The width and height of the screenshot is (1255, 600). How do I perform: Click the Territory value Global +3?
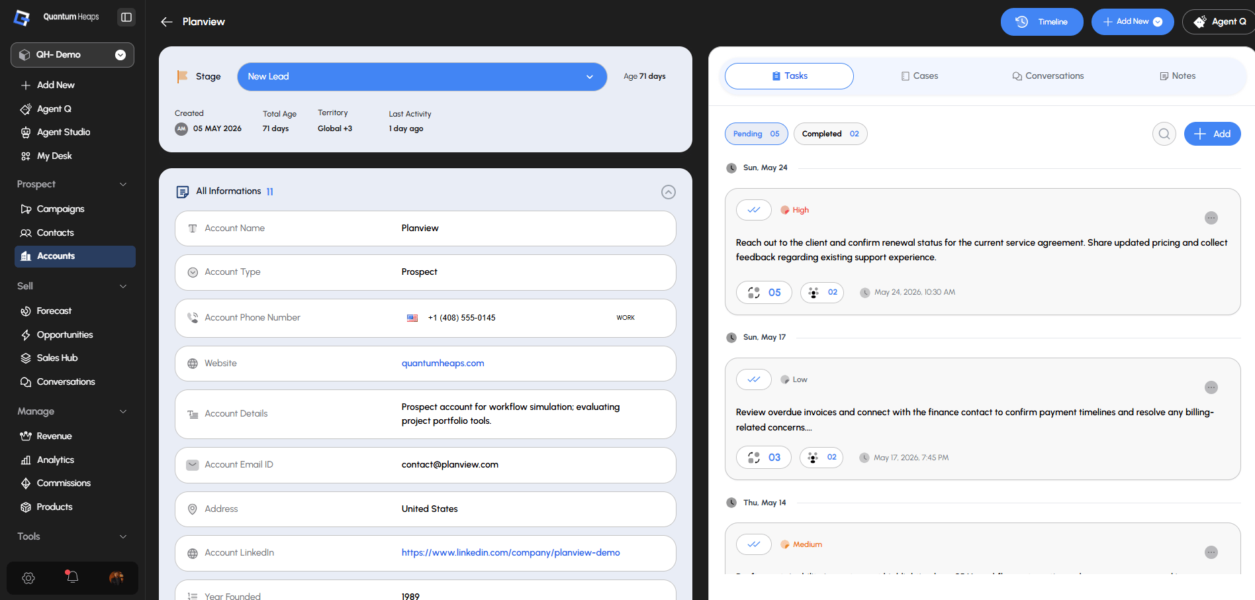pyautogui.click(x=335, y=129)
